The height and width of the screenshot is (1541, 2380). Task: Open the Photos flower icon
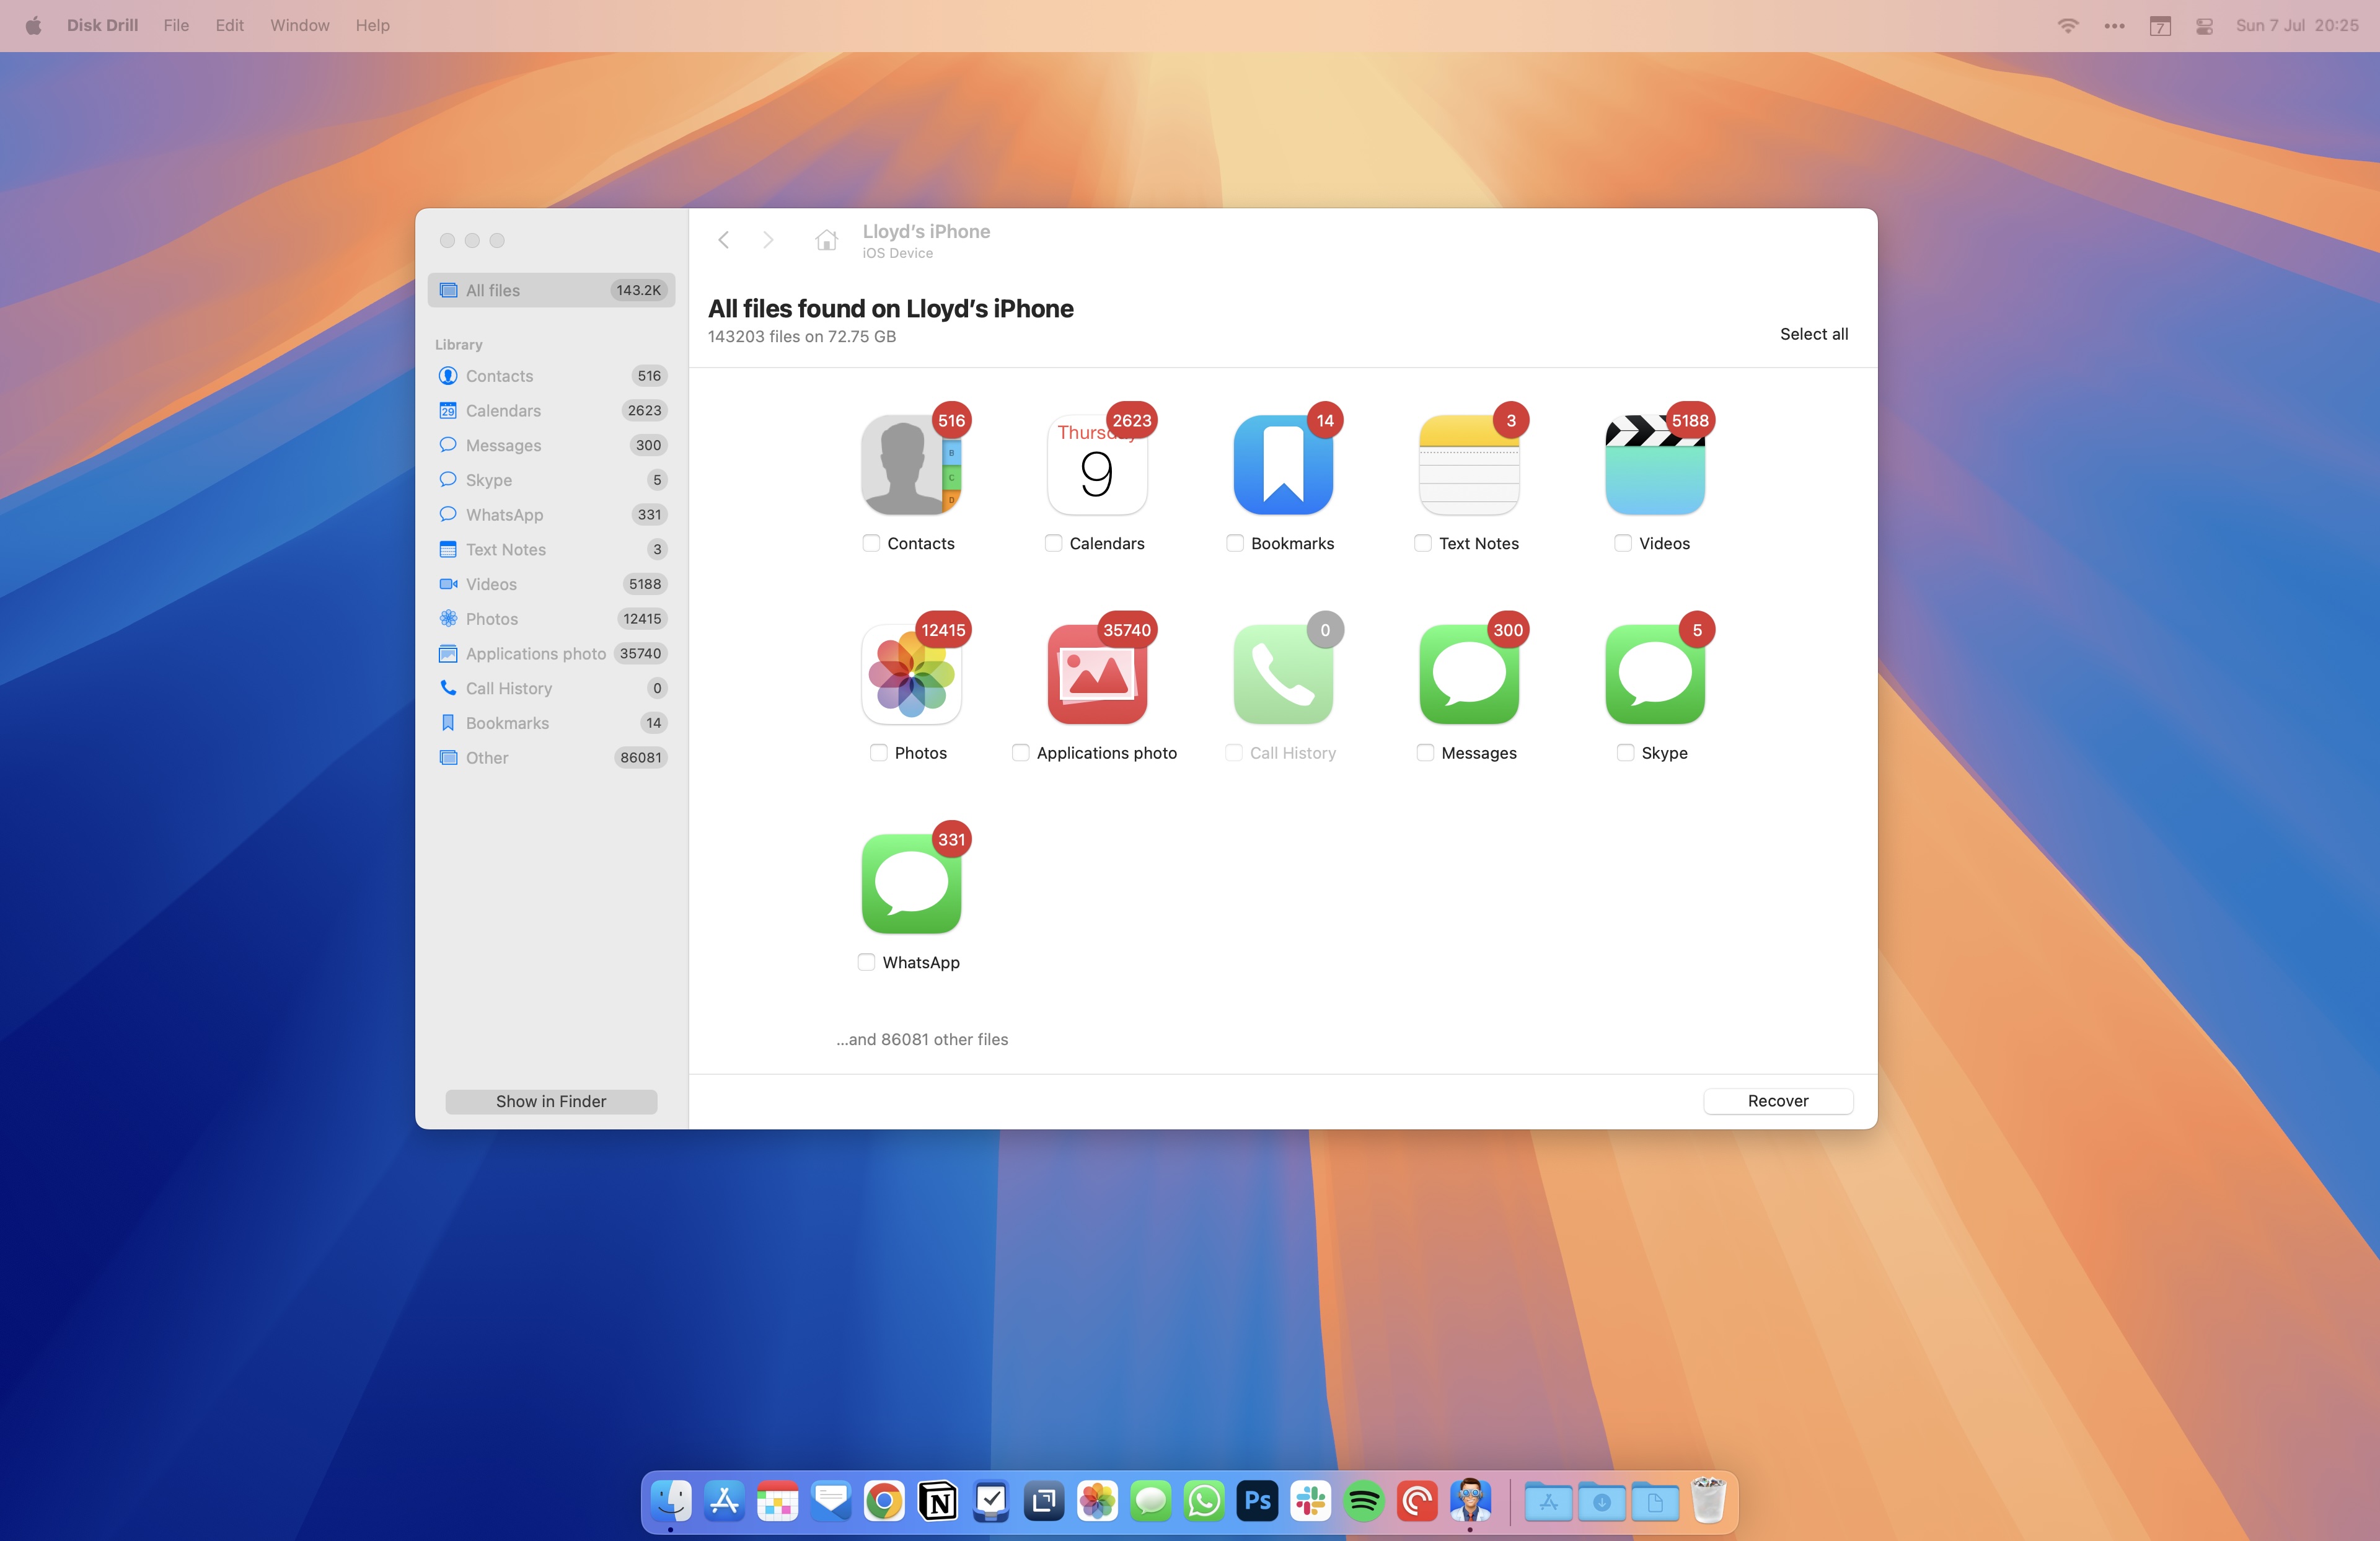(911, 675)
